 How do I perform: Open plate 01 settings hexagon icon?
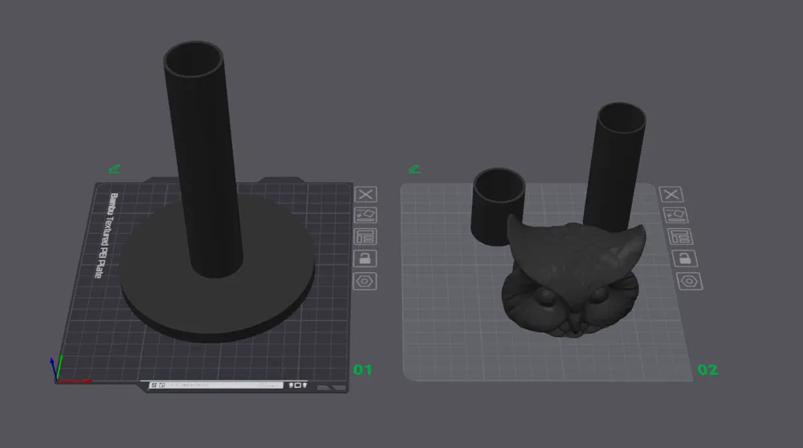365,281
